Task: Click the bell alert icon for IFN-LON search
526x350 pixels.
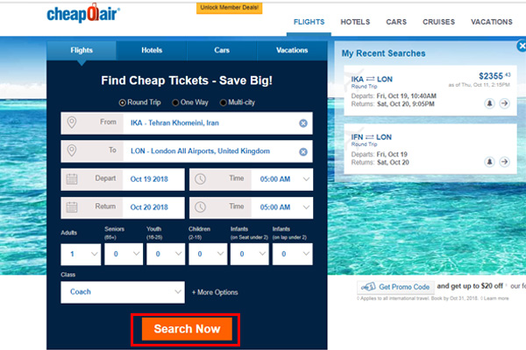Action: click(489, 162)
